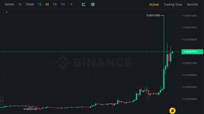The width and height of the screenshot is (204, 114).
Task: Switch to the Trading View tab
Action: [x=173, y=4]
